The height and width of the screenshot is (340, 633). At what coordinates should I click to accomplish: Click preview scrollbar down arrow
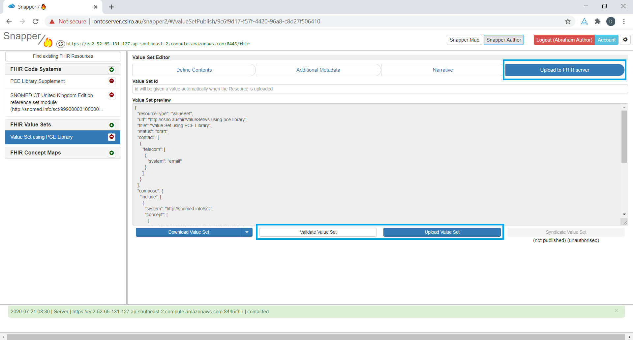624,215
